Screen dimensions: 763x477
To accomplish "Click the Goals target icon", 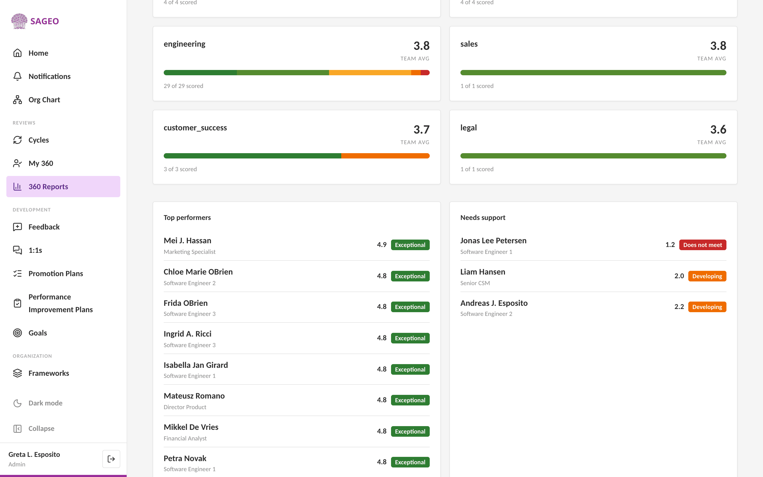I will [x=17, y=333].
